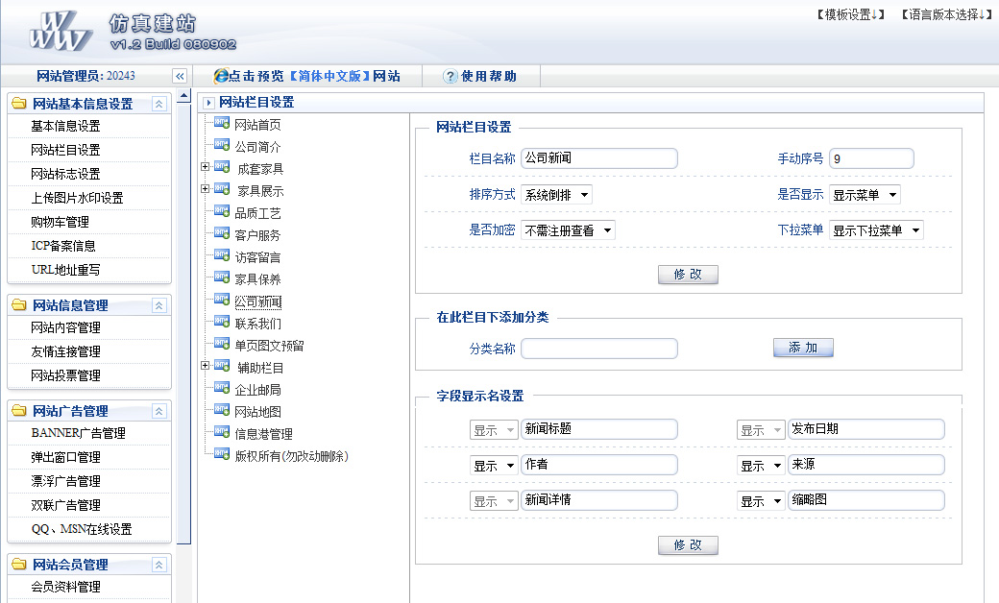The width and height of the screenshot is (999, 603).
Task: Collapse the 网站基本信息设置 panel section
Action: coord(159,104)
